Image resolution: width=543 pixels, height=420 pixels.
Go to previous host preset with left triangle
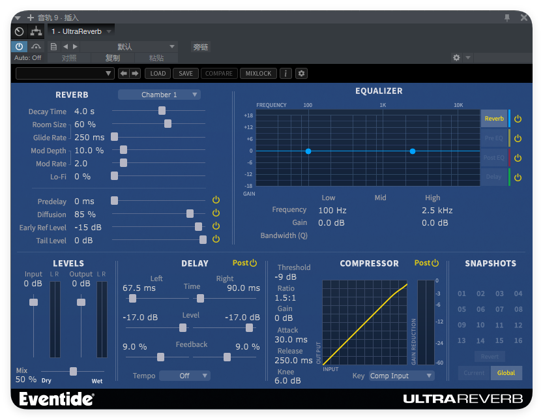click(65, 46)
